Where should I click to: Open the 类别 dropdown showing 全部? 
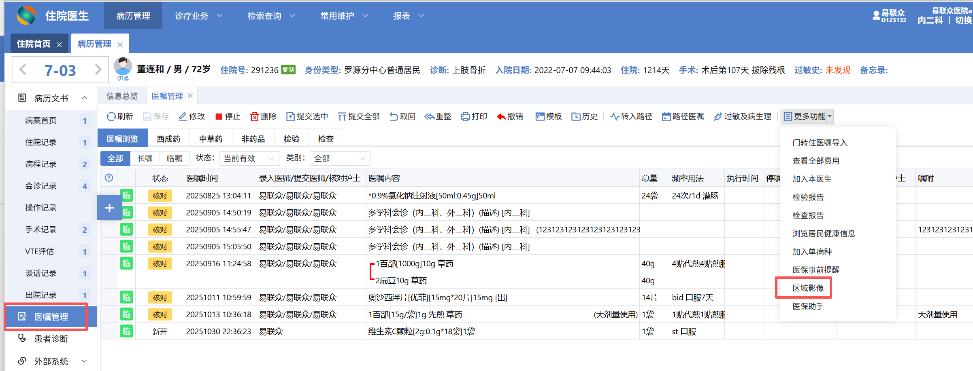pos(340,158)
